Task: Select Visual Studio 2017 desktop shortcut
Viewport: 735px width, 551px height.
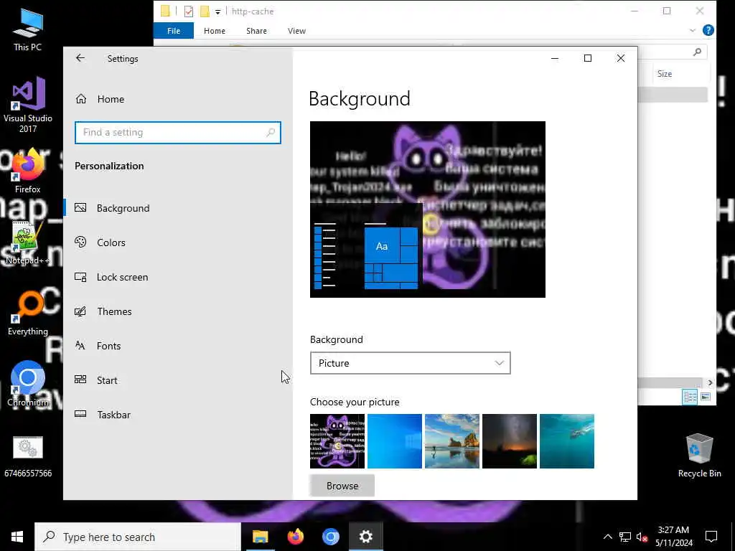Action: 28,105
